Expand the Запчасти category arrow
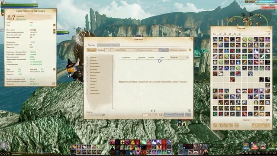277x156 pixels. pos(87,78)
